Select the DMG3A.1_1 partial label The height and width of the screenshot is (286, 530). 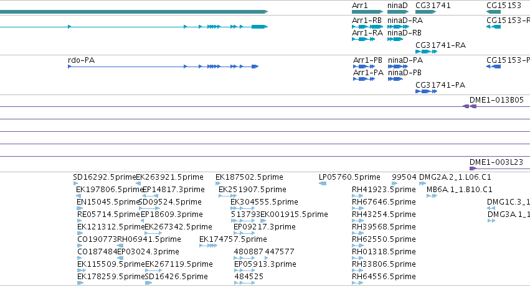tap(508, 214)
